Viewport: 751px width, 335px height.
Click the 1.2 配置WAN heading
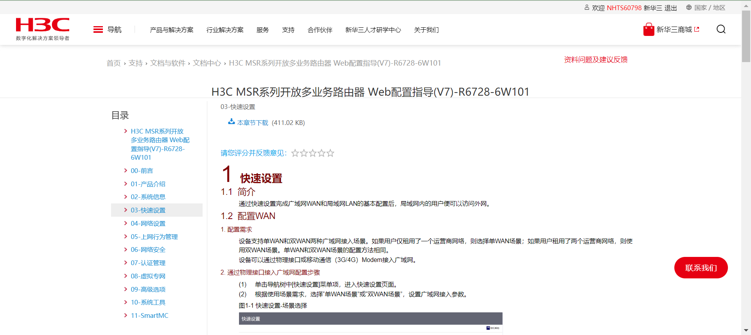[x=248, y=216]
